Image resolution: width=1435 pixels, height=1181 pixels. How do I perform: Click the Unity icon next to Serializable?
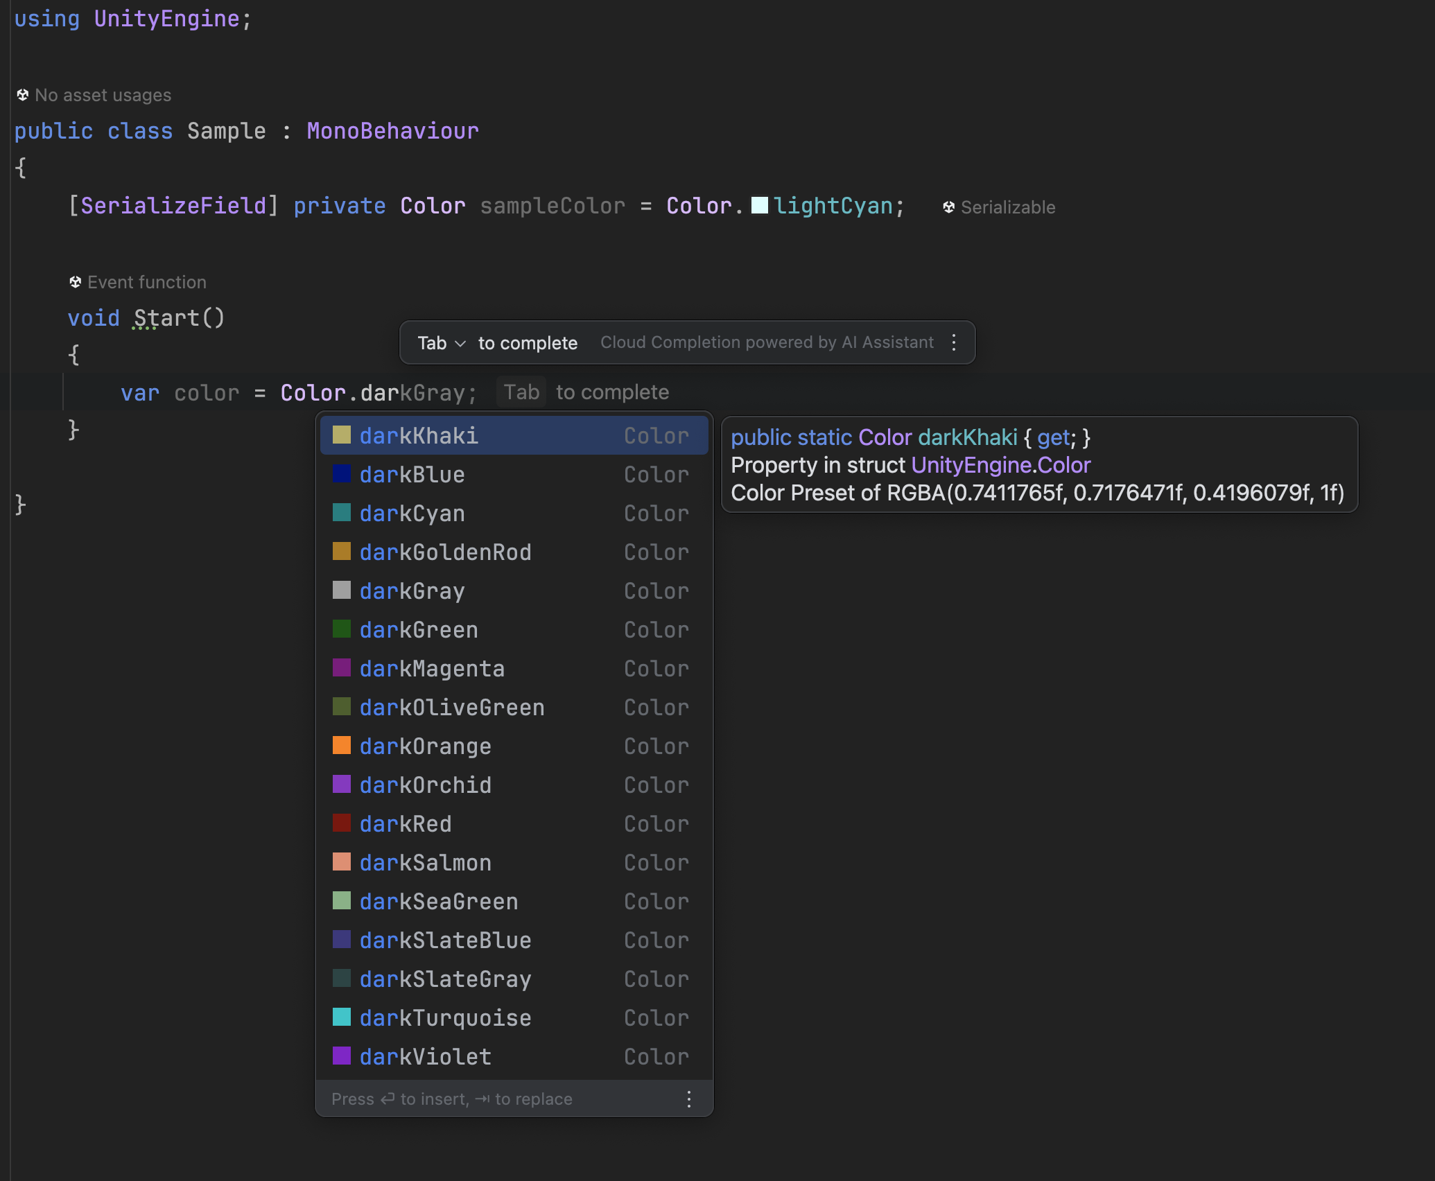click(948, 207)
